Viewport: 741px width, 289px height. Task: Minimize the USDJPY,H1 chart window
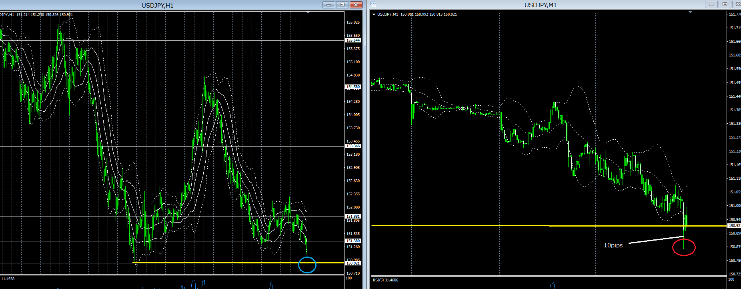pyautogui.click(x=329, y=5)
